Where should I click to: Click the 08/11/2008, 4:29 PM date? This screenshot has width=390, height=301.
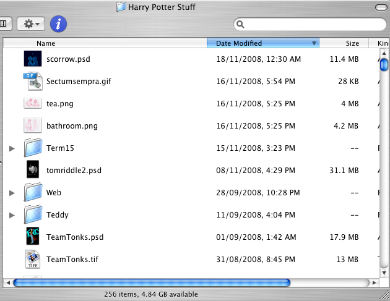pos(256,171)
